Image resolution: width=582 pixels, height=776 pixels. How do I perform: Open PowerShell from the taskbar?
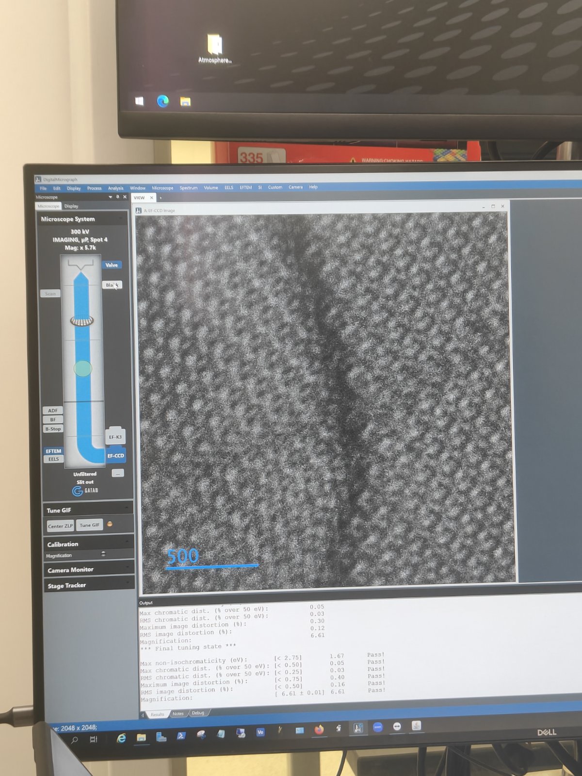[180, 736]
